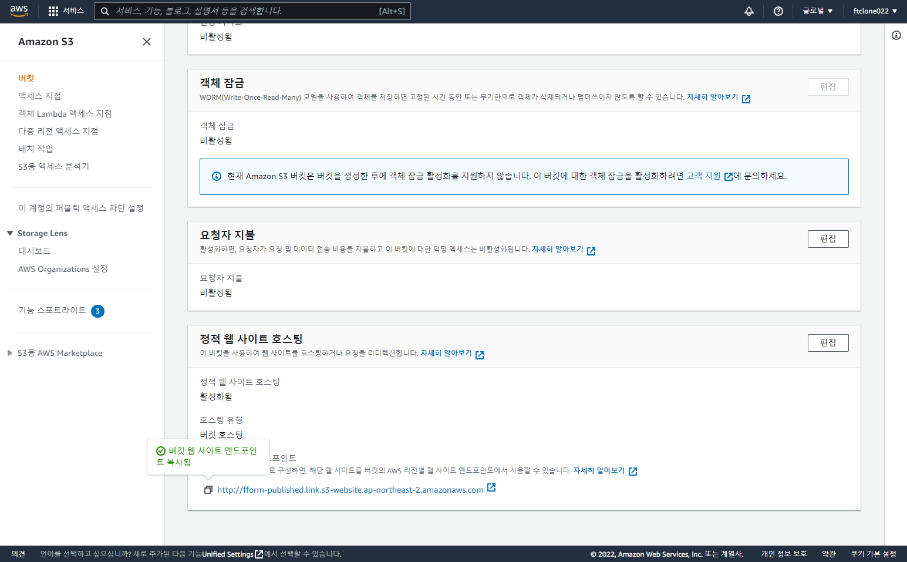Open the info panel icon on right edge

(896, 35)
